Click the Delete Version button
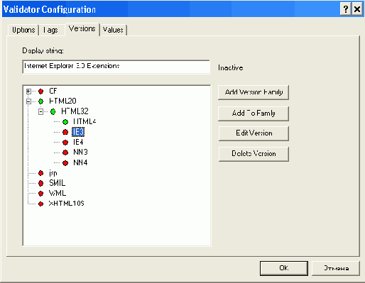365x283 pixels. click(254, 154)
